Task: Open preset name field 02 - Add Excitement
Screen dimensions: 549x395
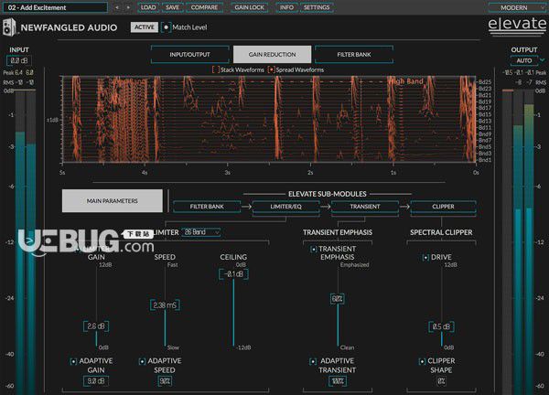Action: [x=55, y=7]
